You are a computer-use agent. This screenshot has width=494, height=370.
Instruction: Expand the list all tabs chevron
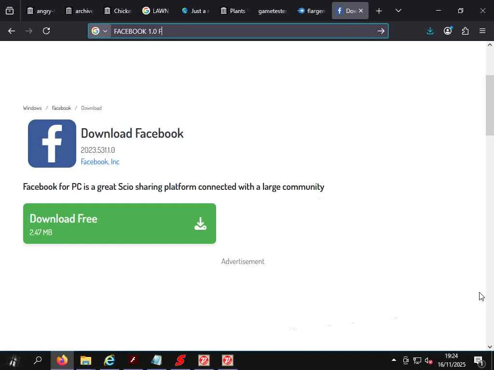point(398,11)
